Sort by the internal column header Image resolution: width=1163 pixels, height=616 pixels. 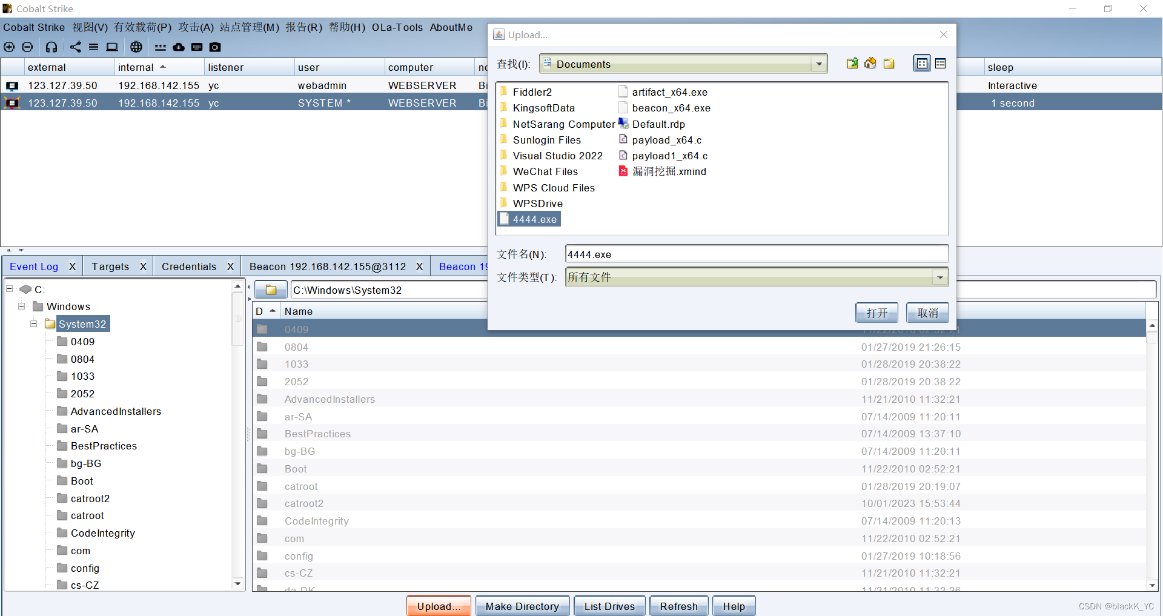[x=159, y=67]
